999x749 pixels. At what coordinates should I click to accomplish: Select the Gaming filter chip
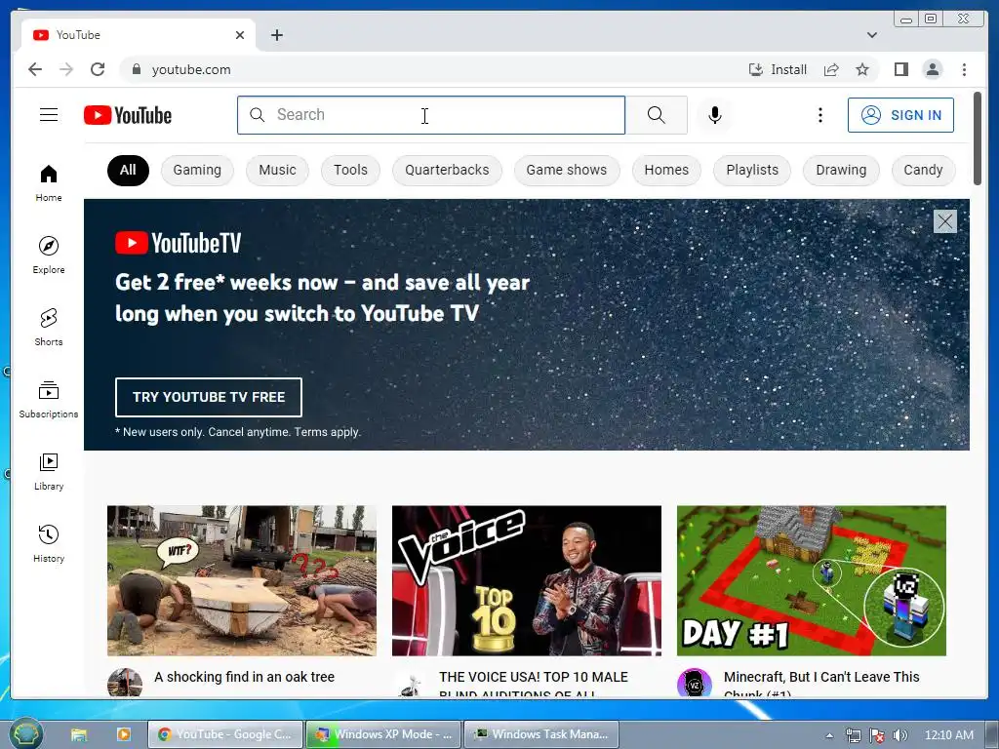(197, 170)
